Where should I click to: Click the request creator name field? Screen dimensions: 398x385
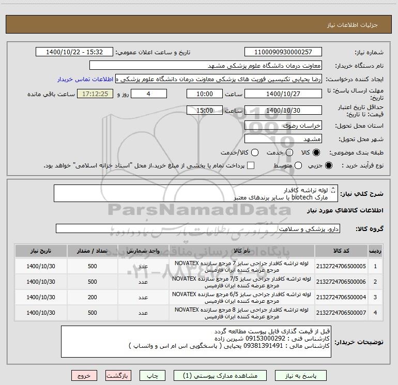(x=219, y=79)
